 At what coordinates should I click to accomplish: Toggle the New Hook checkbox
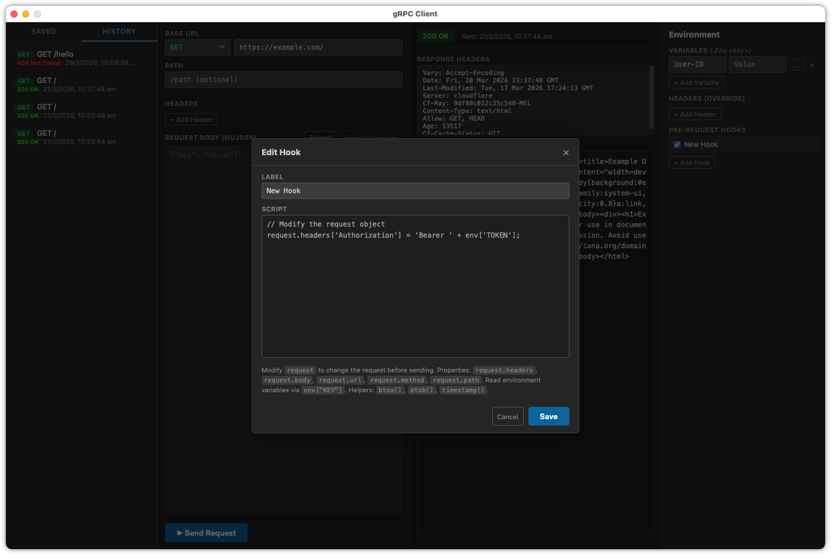tap(677, 145)
